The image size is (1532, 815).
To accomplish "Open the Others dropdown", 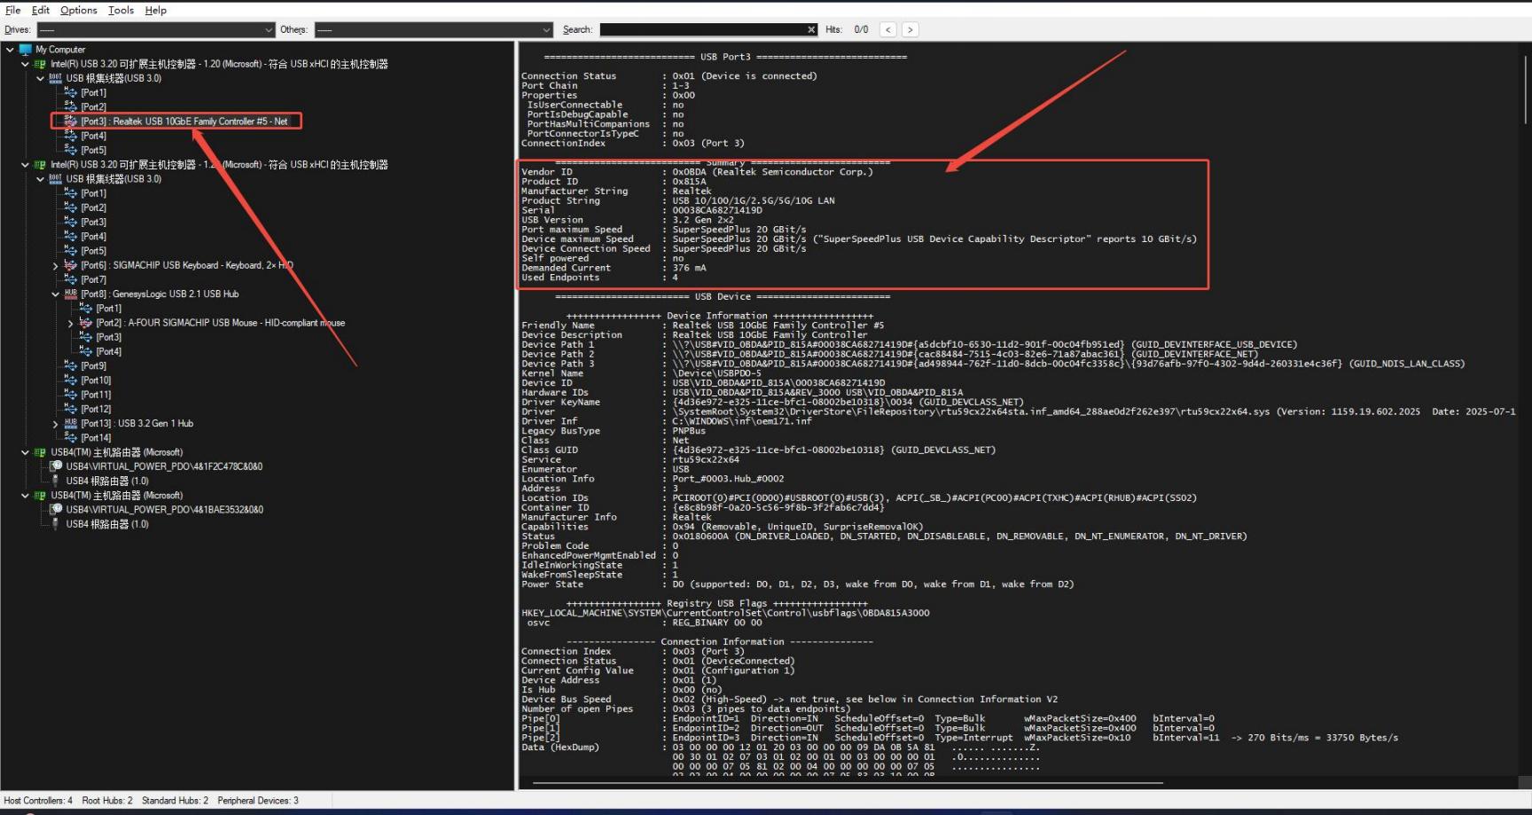I will 546,30.
